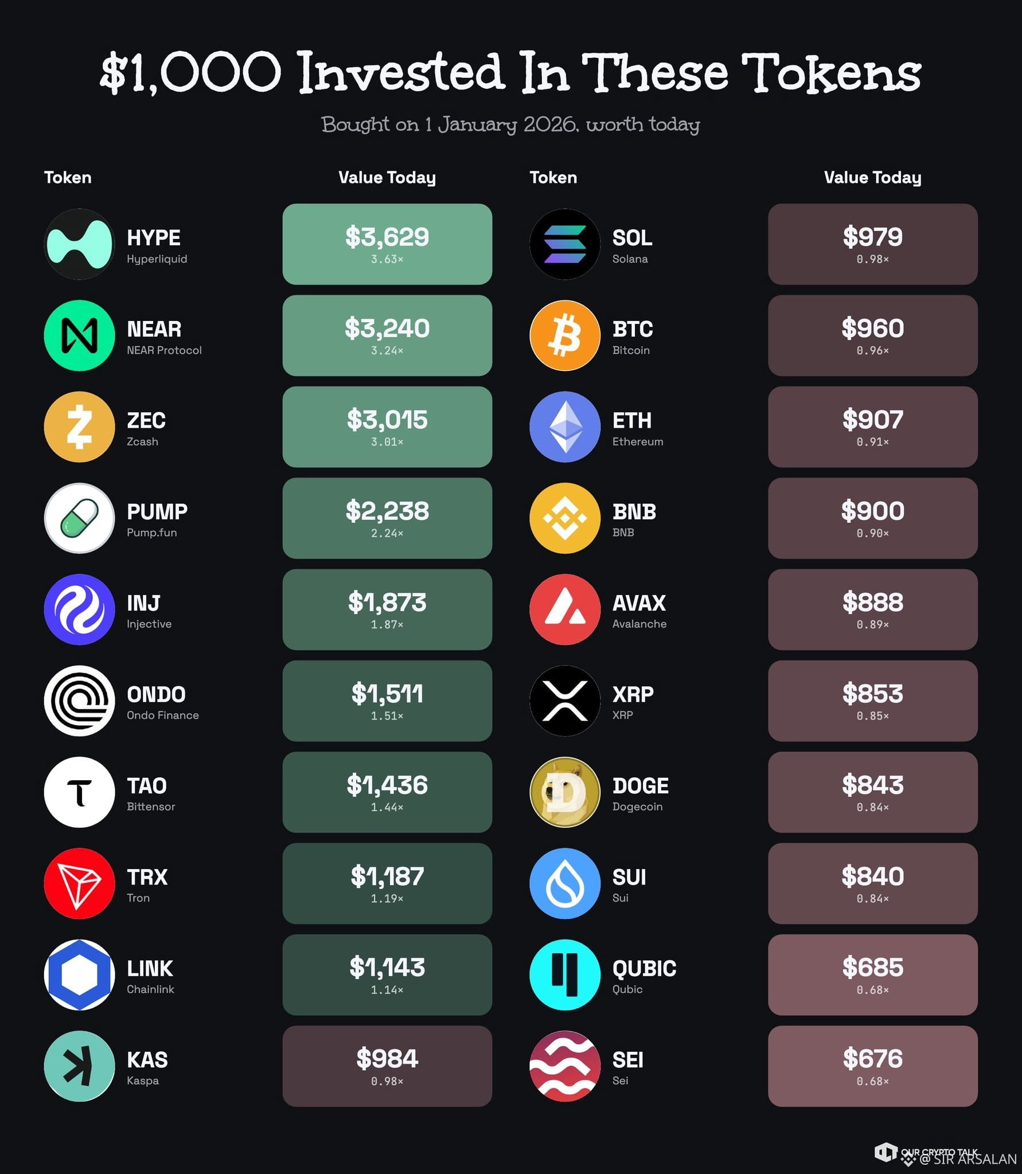Click the Sei wave logo
The image size is (1022, 1174).
pyautogui.click(x=565, y=1066)
